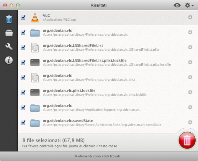Click the dark file icon of LSSharedFileList.plist.lockfile

click(35, 63)
